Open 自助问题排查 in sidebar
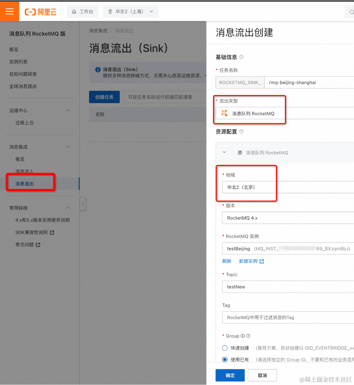The height and width of the screenshot is (385, 354). coord(23,74)
